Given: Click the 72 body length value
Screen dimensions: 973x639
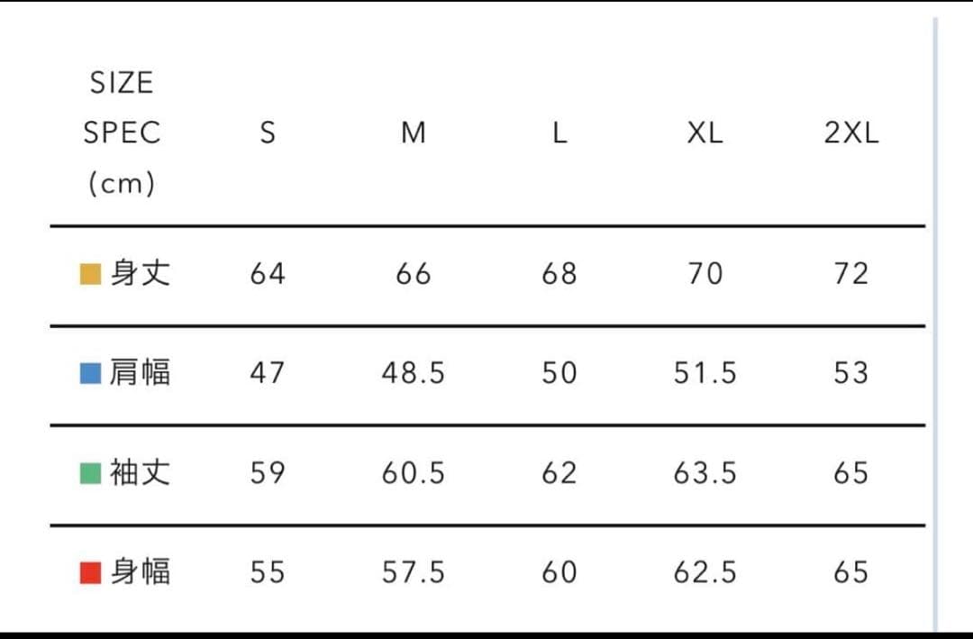Looking at the screenshot, I should [x=850, y=273].
